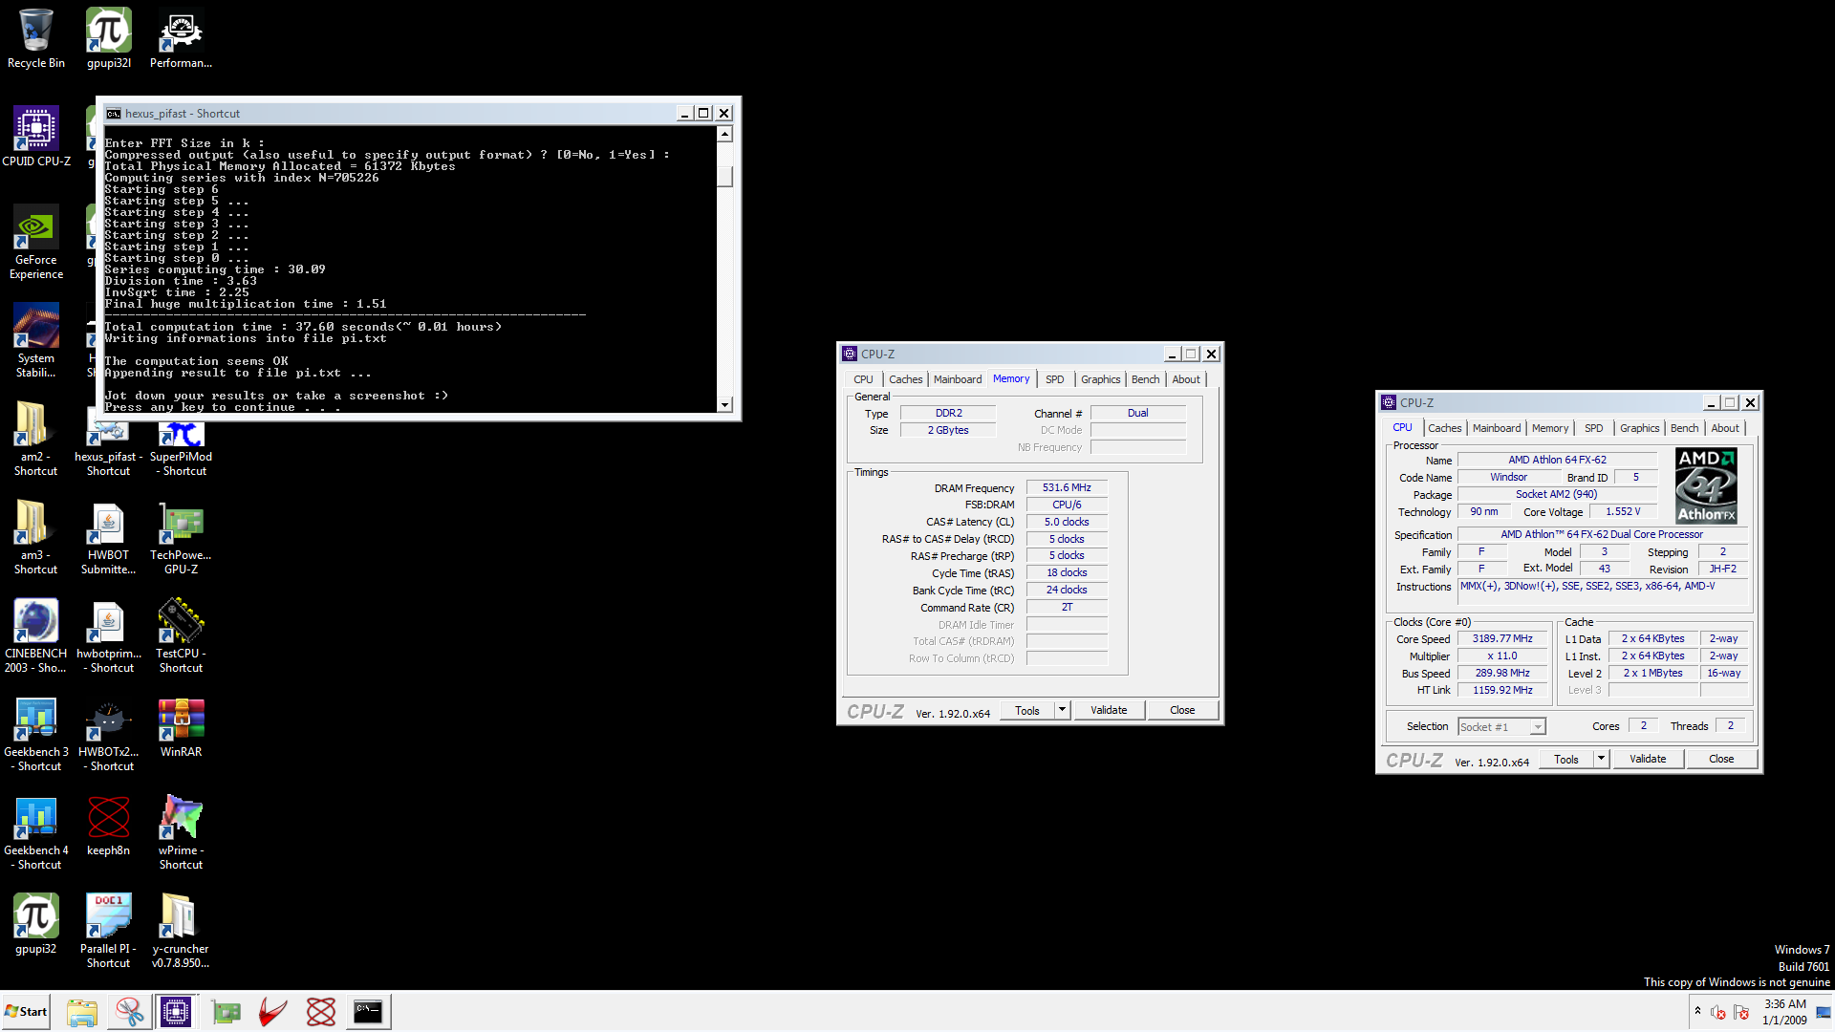Open the Performance monitor desktop shortcut
The width and height of the screenshot is (1835, 1032).
(181, 38)
